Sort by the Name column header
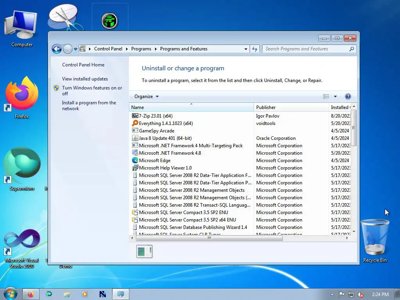Viewport: 400px width, 300px height. coord(191,107)
